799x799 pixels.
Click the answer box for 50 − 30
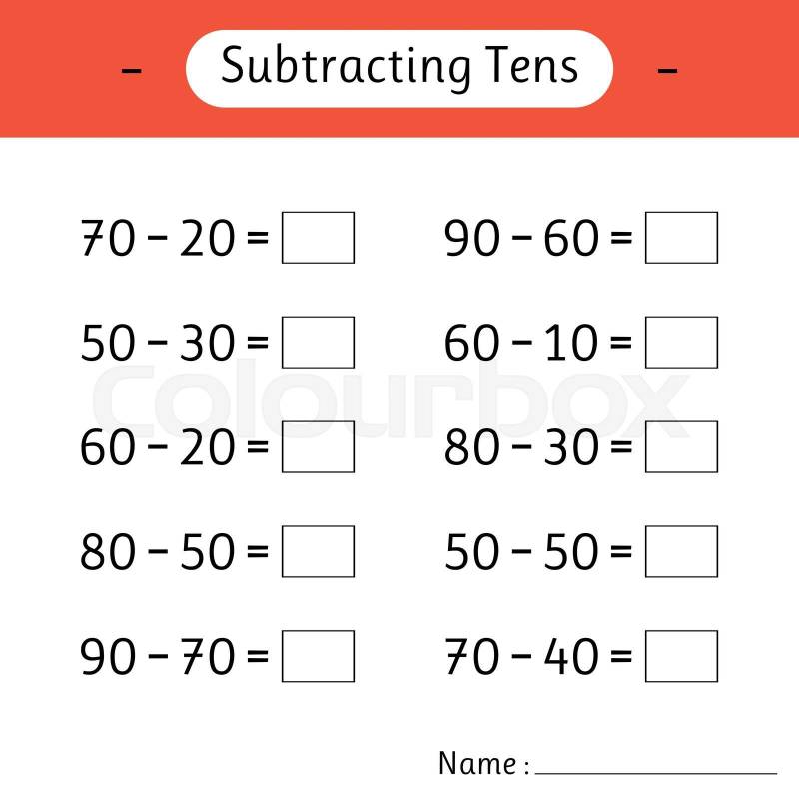coord(318,343)
